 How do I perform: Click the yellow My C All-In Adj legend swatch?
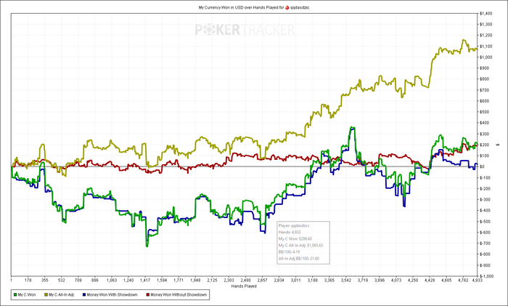coord(46,295)
